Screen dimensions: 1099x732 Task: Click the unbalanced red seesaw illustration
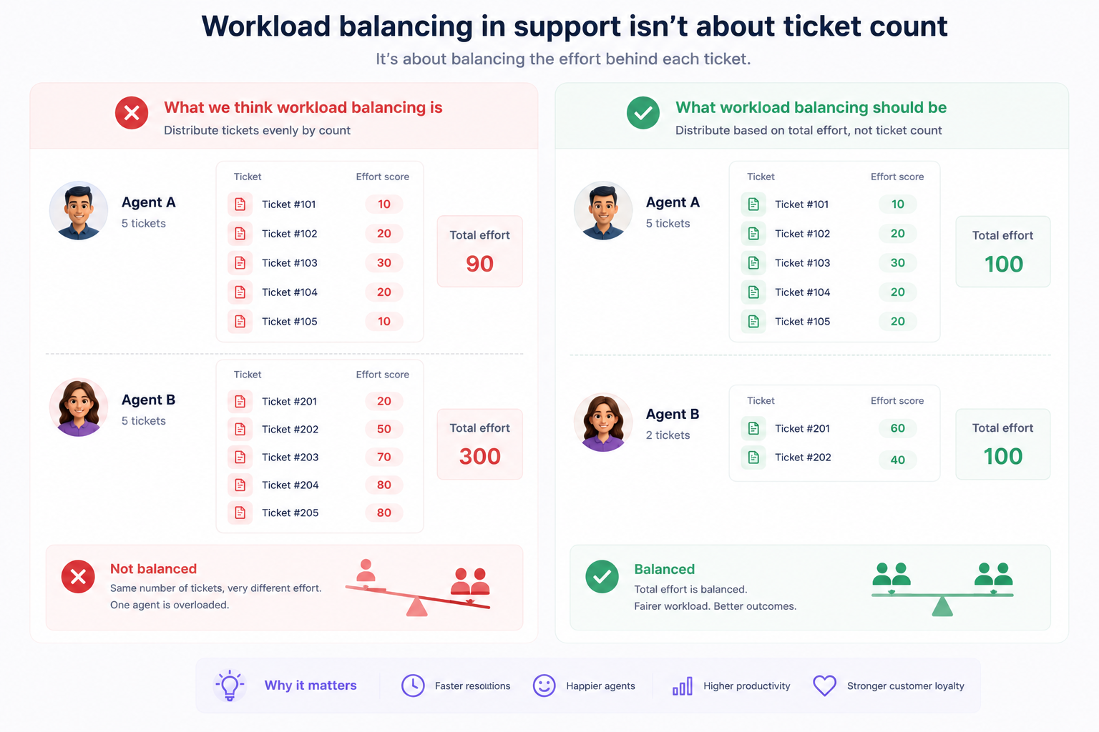[418, 588]
